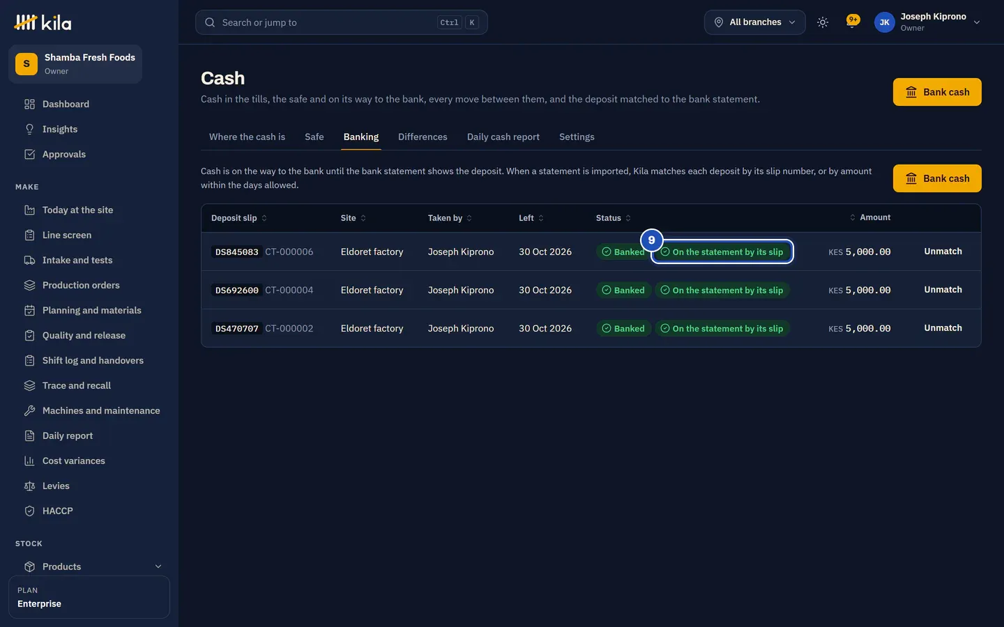Open Machines and maintenance wrench icon
The width and height of the screenshot is (1004, 627).
(29, 410)
